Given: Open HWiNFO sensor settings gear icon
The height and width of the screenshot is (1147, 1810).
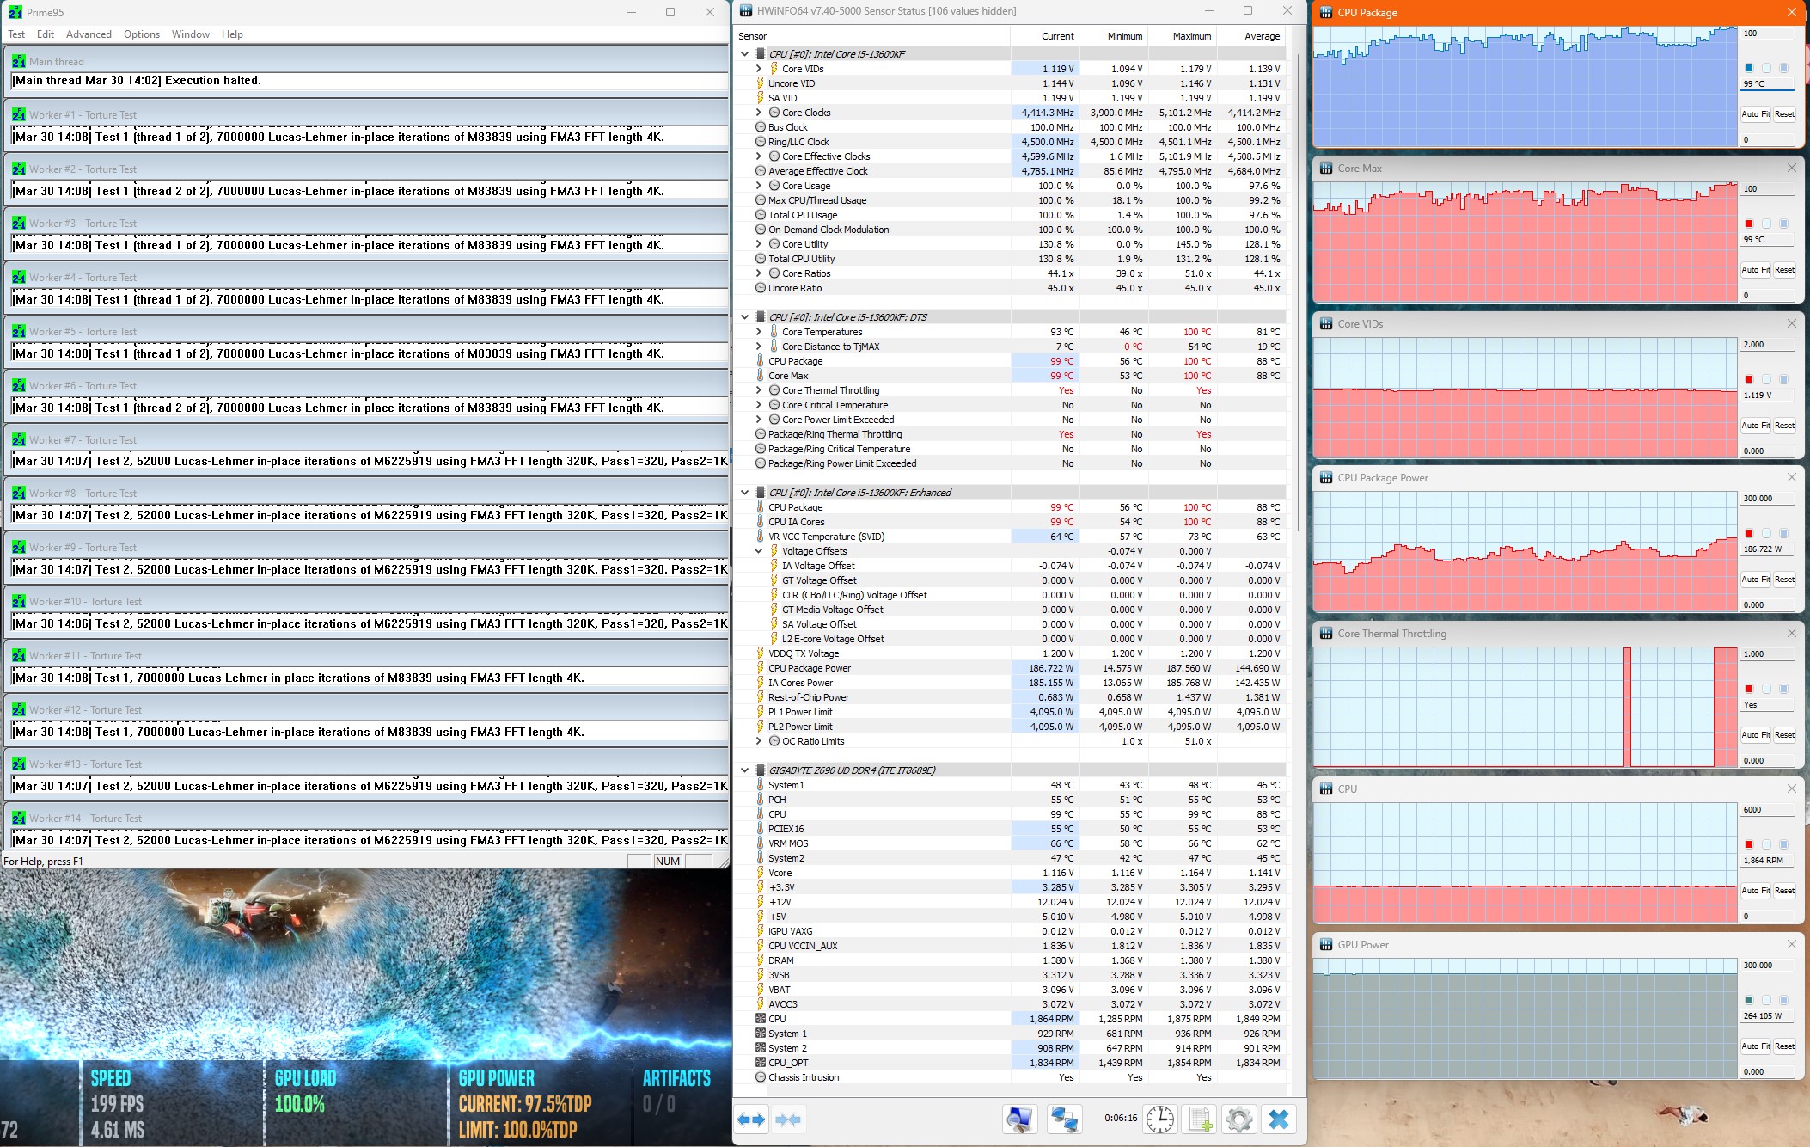Looking at the screenshot, I should [1238, 1119].
